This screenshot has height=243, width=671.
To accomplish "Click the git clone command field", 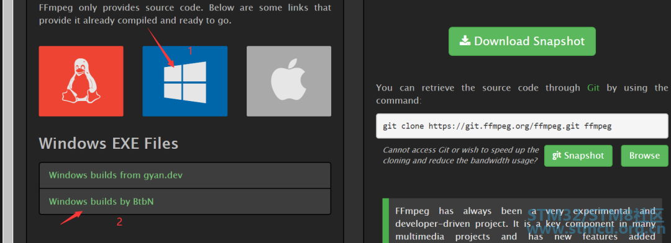I will click(522, 126).
